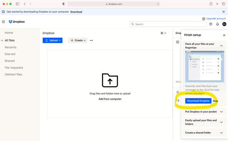Image resolution: width=228 pixels, height=141 pixels.
Task: Expand 'Put Dropbox in your pocket' section
Action: pos(221,112)
